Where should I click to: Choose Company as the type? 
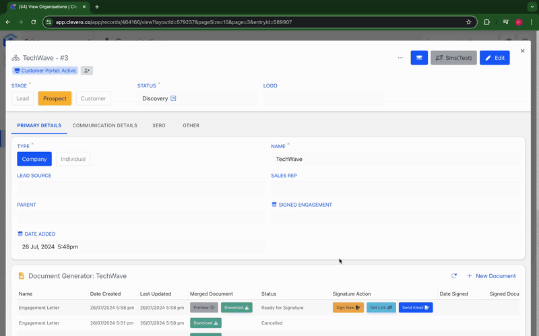click(34, 159)
